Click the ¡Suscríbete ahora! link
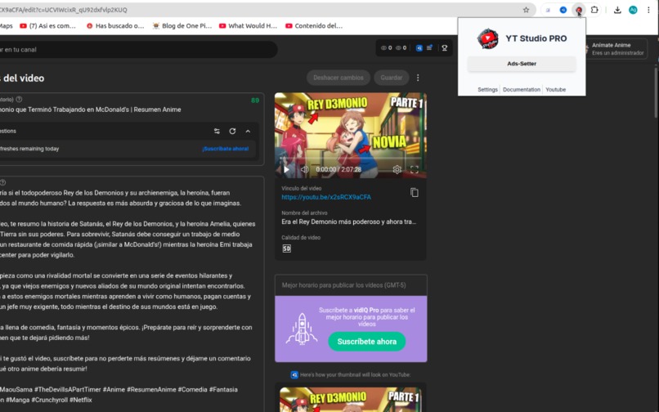This screenshot has width=659, height=412. point(226,149)
